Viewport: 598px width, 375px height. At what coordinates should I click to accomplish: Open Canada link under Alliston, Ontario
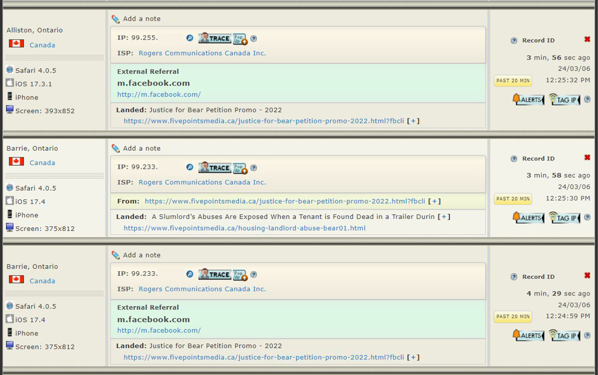tap(42, 45)
